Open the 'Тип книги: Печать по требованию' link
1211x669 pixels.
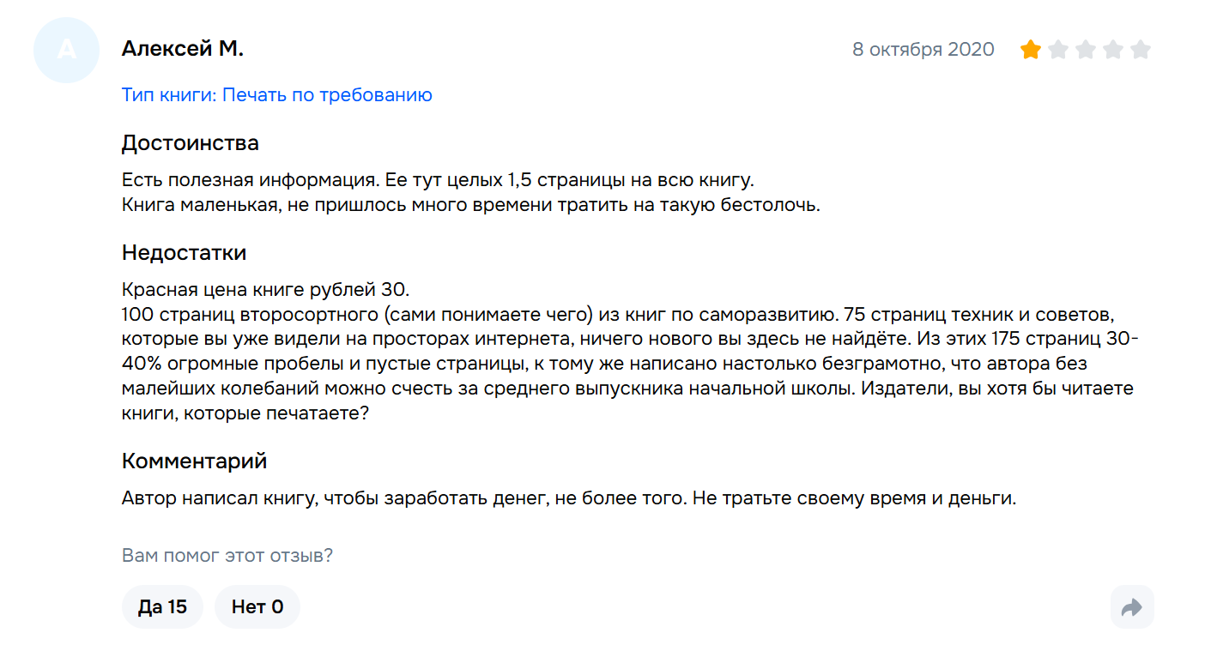tap(277, 95)
